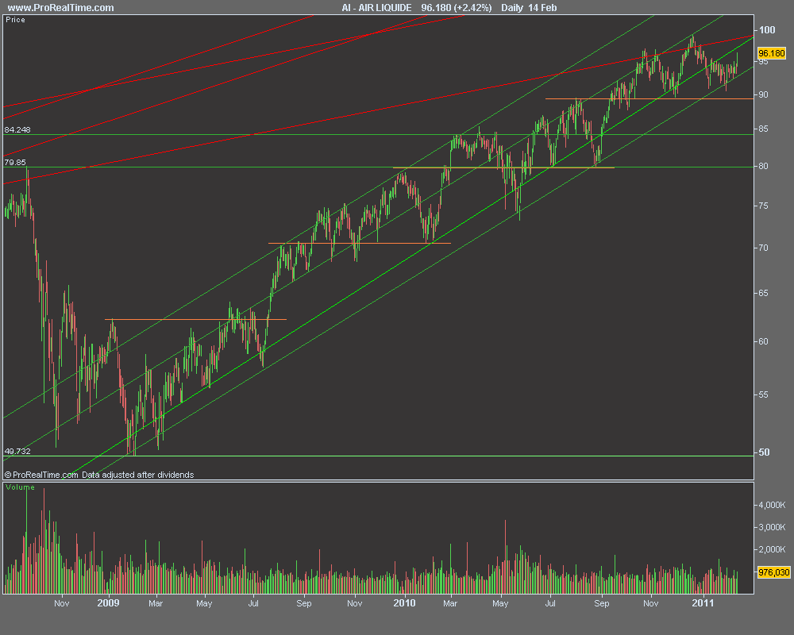Click the 100 price axis label
This screenshot has width=794, height=635.
coord(767,30)
